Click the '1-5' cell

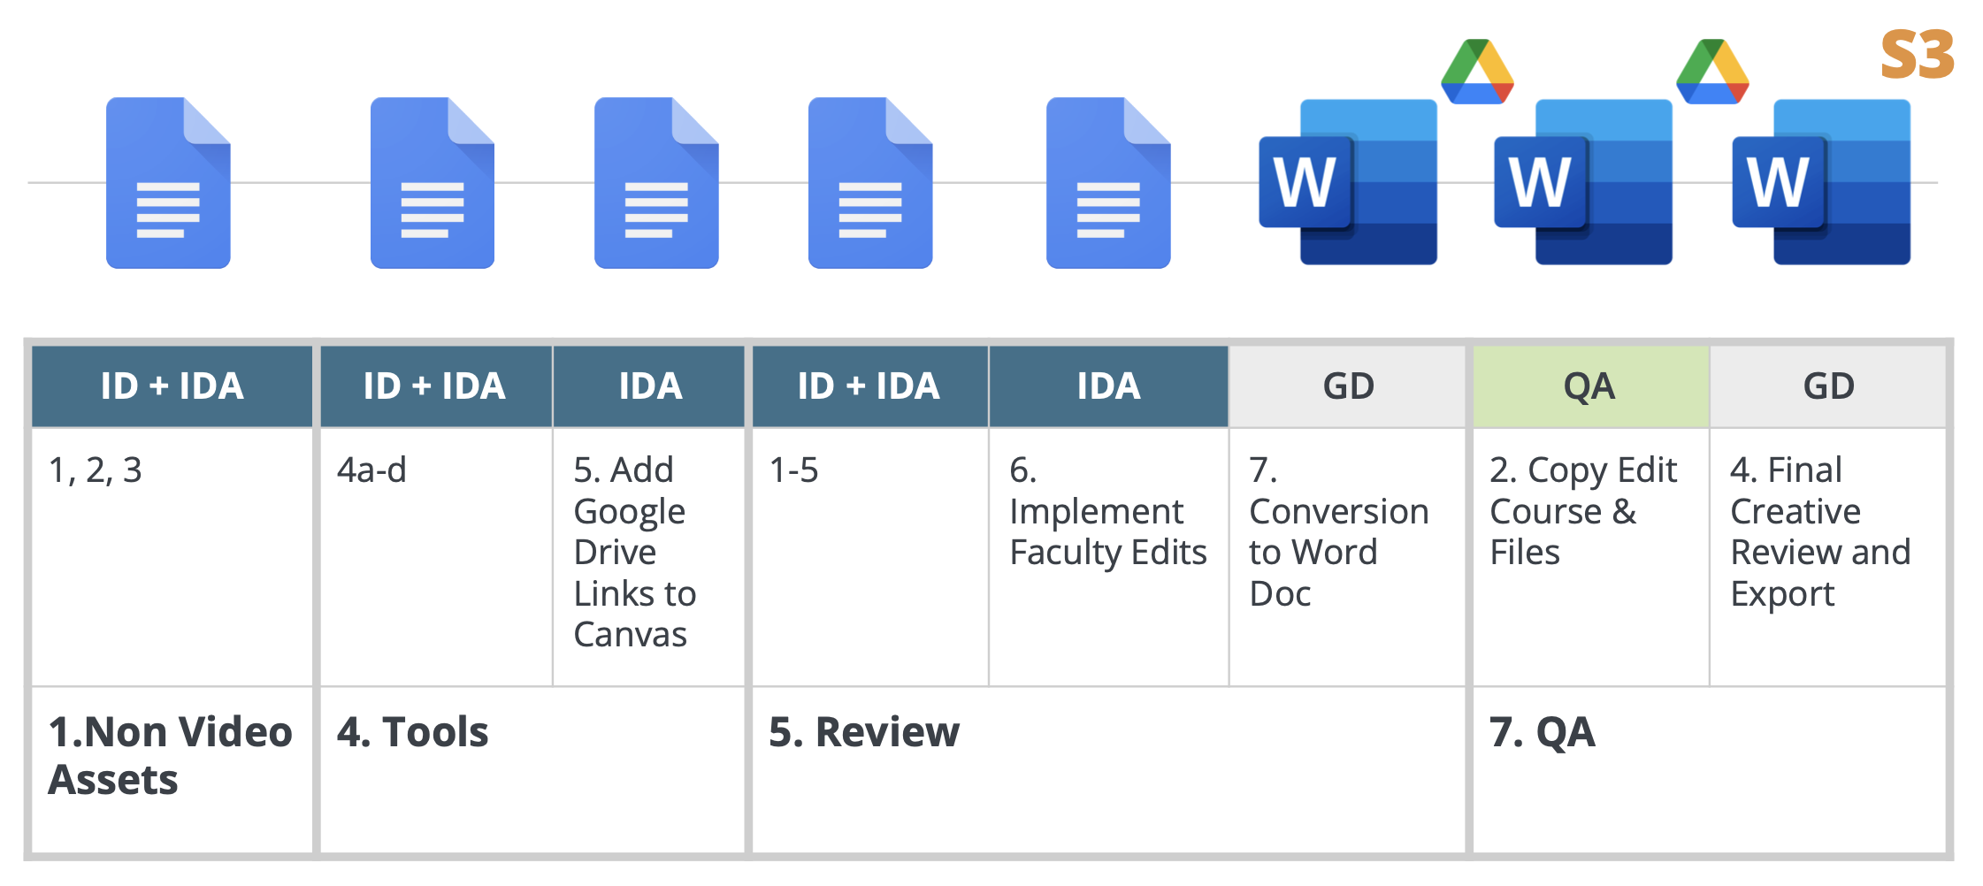(869, 557)
